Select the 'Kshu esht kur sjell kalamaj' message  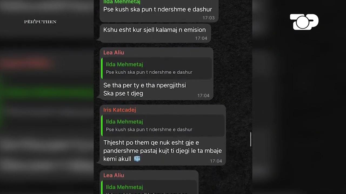pyautogui.click(x=155, y=33)
